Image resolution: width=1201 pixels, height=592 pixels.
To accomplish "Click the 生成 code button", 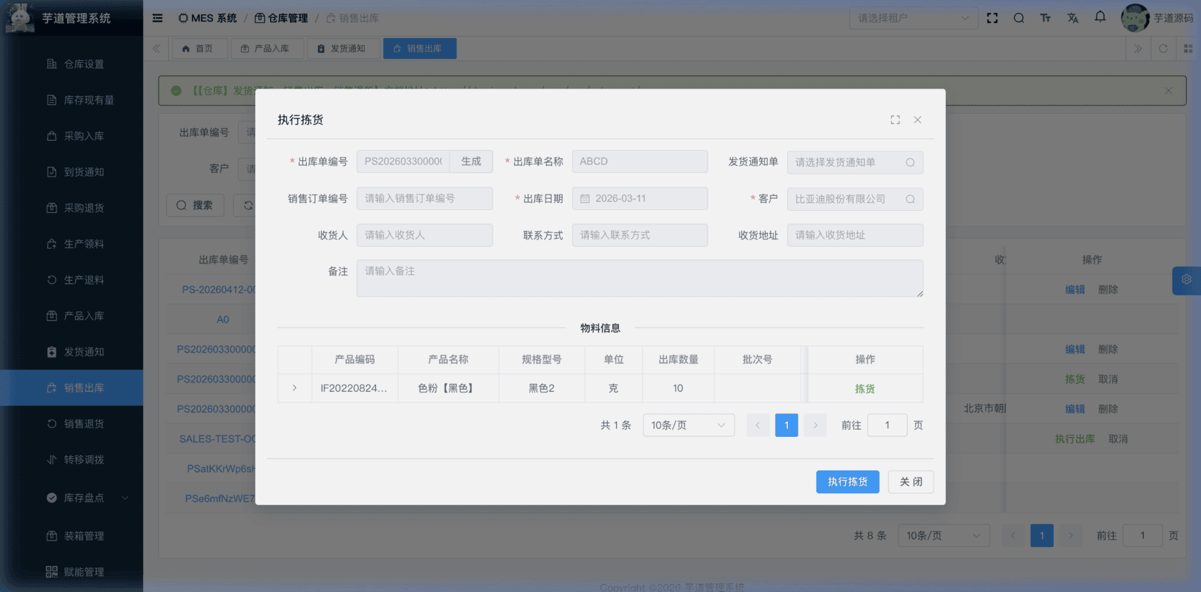I will pos(471,162).
